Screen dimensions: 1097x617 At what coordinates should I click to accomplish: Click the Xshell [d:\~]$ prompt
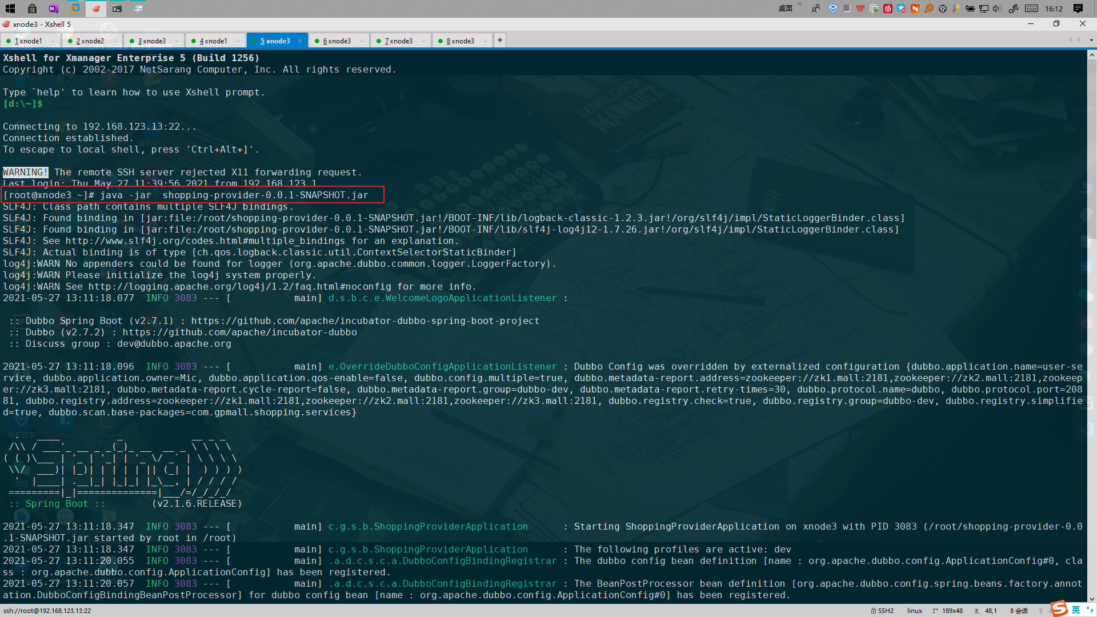coord(23,103)
